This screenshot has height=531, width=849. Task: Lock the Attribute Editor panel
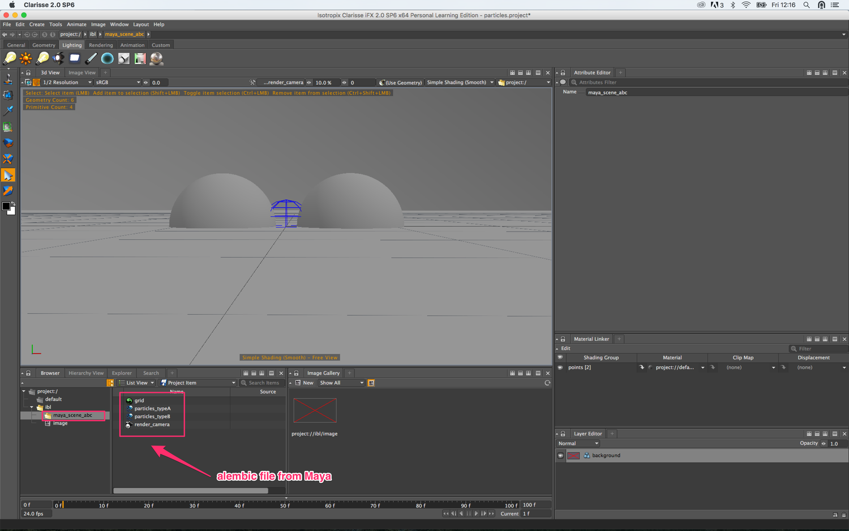coord(563,72)
